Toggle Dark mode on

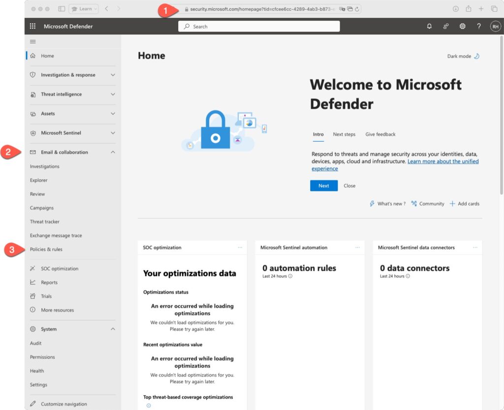click(x=463, y=56)
